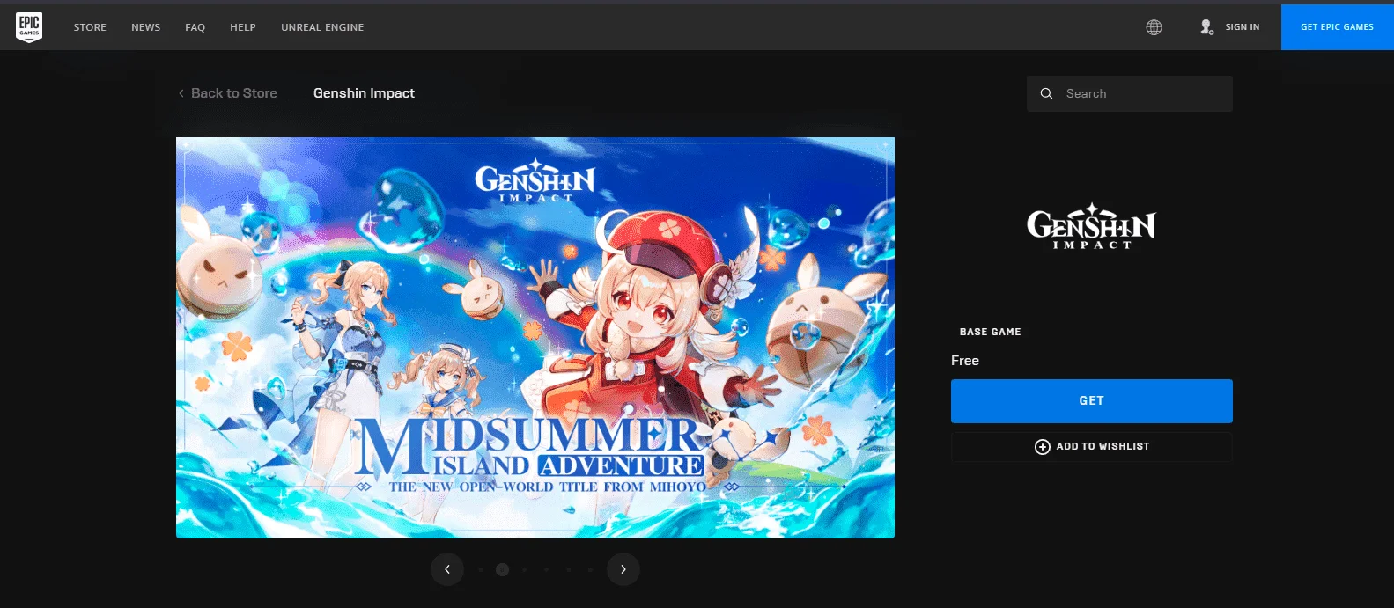Click the Epic Games logo
Viewport: 1394px width, 608px height.
click(29, 27)
